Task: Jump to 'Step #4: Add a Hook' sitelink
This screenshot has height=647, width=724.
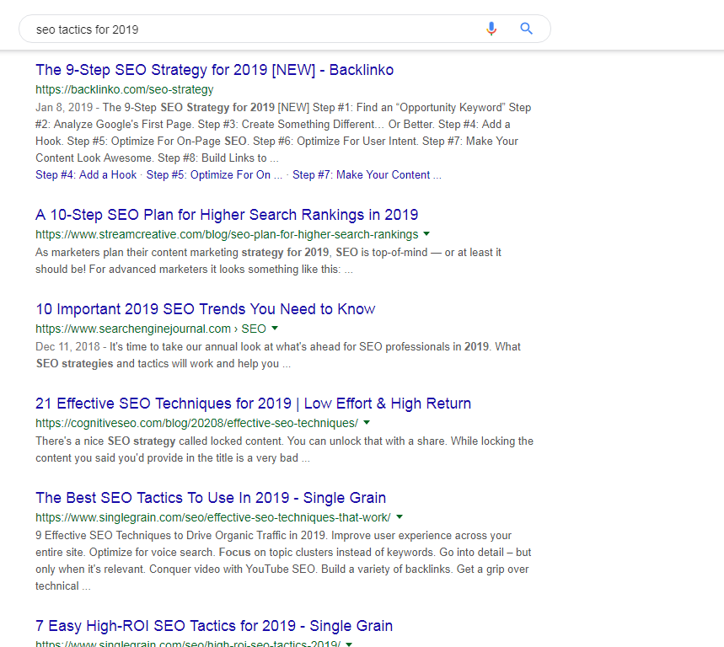Action: tap(86, 175)
